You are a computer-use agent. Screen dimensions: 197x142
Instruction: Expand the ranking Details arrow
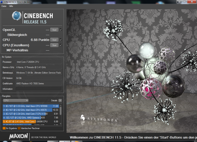[60, 101]
